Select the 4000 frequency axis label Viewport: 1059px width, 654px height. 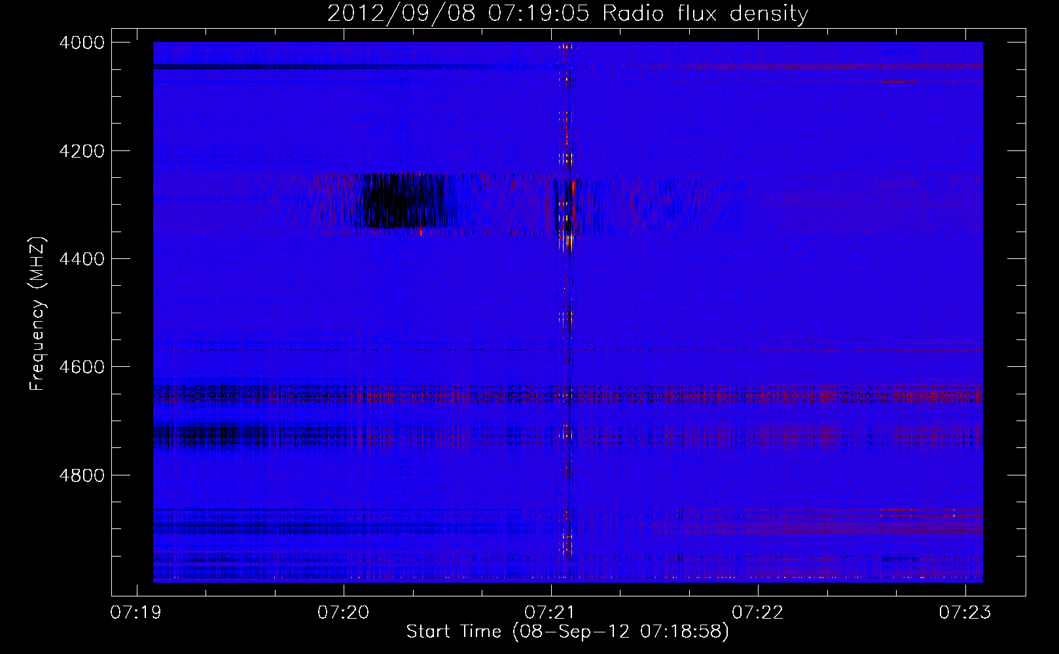(81, 43)
